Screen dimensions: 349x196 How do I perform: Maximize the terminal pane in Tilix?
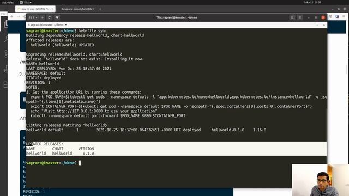pyautogui.click(x=317, y=25)
